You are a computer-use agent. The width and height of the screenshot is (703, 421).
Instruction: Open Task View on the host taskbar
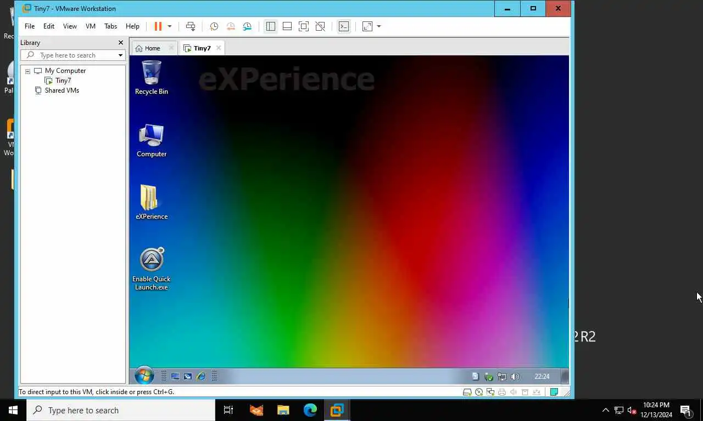click(228, 410)
